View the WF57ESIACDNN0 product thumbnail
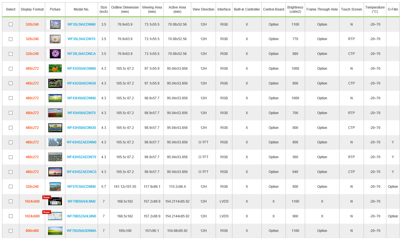Image resolution: width=402 pixels, height=241 pixels. 55,187
